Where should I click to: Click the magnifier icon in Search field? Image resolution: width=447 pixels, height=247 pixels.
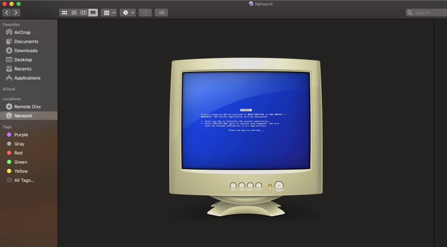click(410, 13)
